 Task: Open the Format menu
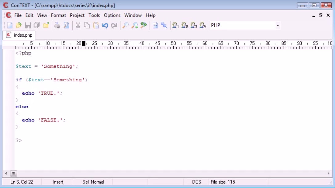coord(59,15)
